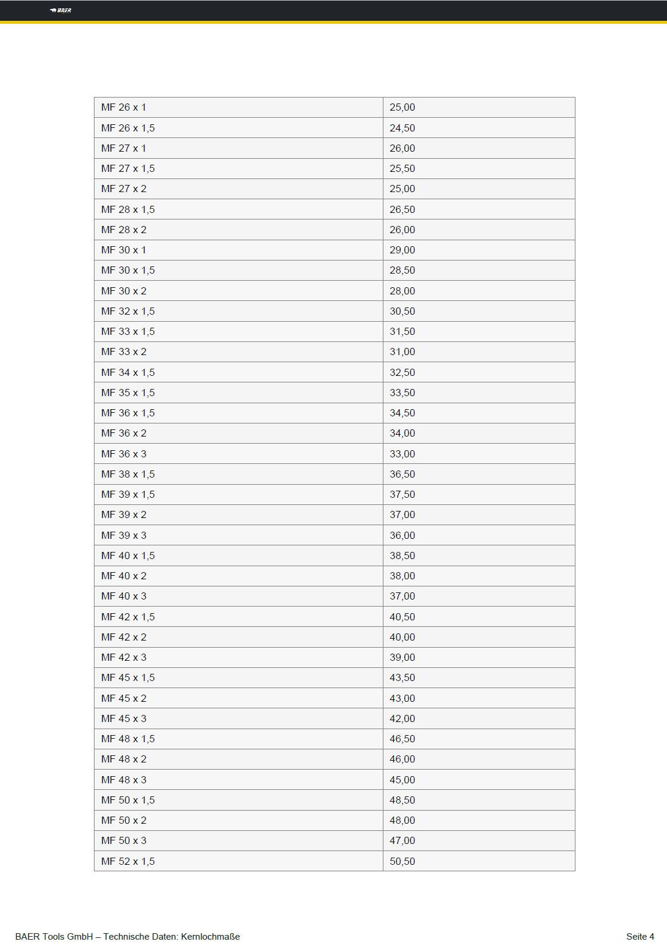Select the 'MF 40 x 3' row label
This screenshot has width=667, height=951.
[124, 597]
